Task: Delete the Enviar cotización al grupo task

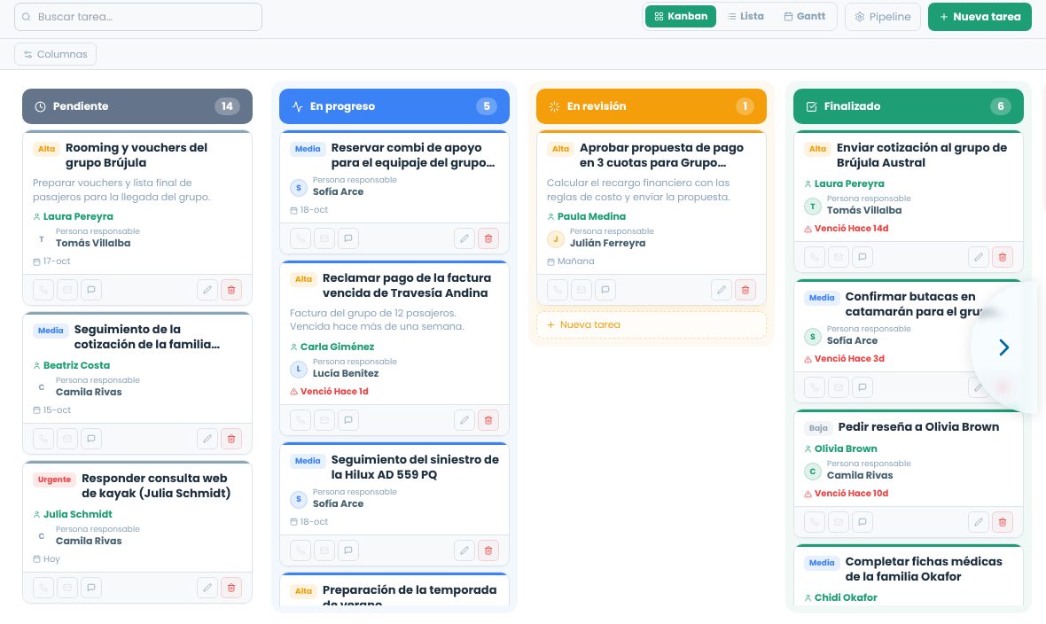Action: click(1002, 257)
